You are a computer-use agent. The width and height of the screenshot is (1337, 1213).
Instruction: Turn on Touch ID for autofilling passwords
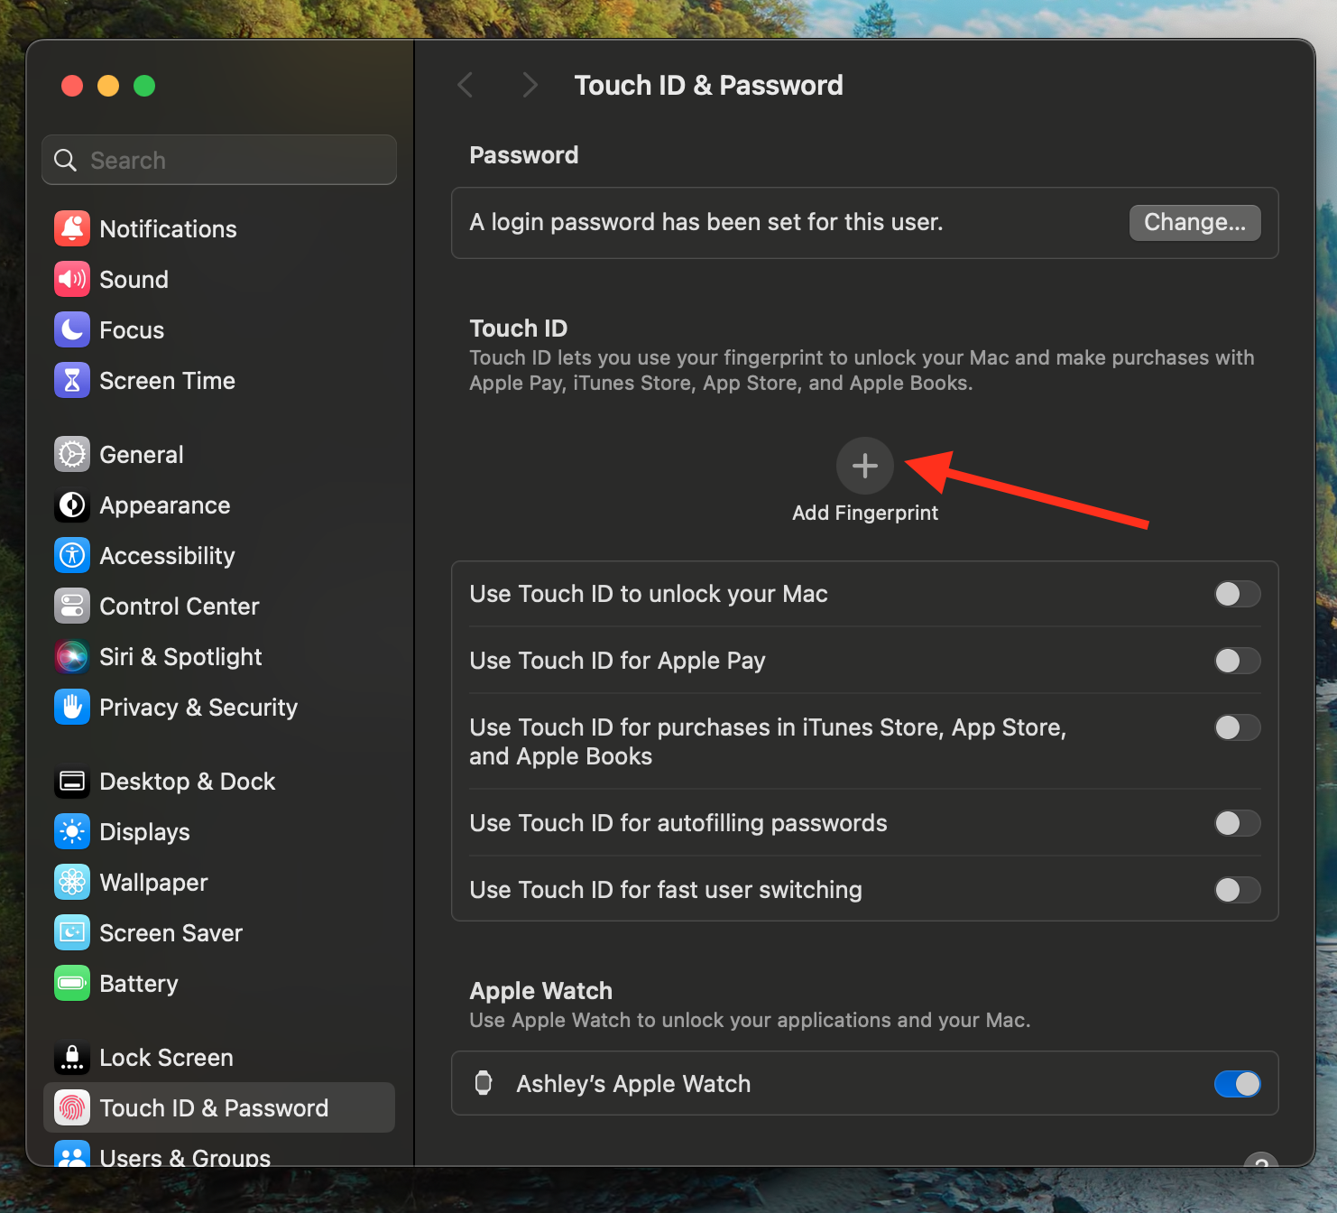[x=1236, y=823]
